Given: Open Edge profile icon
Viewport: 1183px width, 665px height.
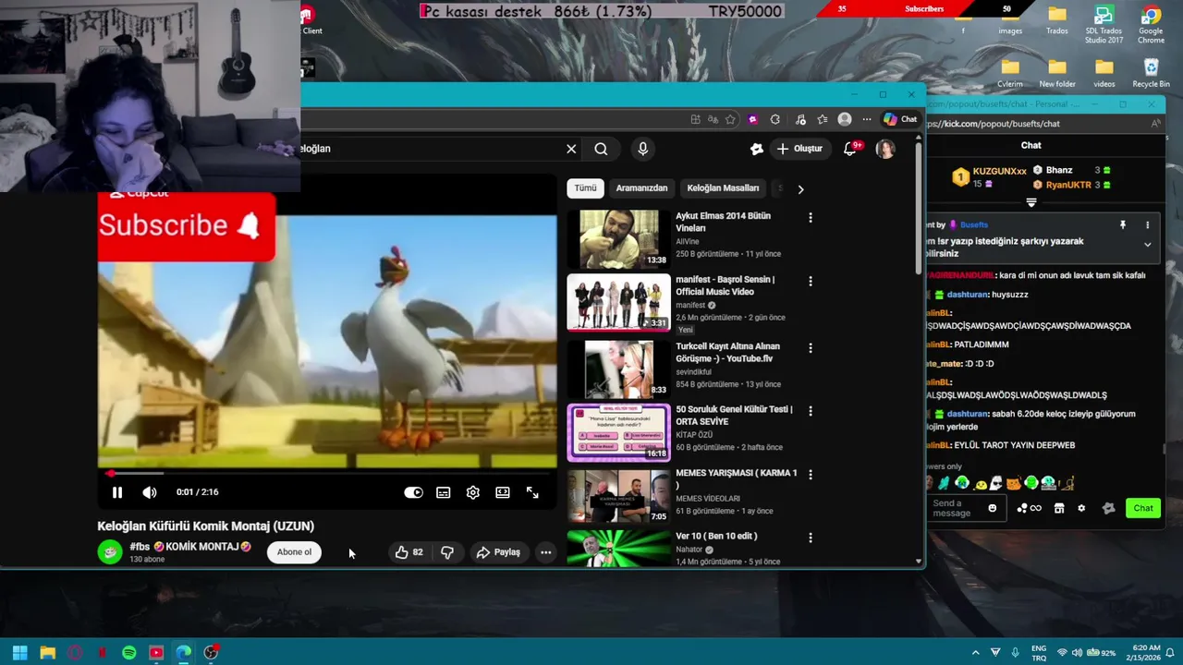Looking at the screenshot, I should [x=845, y=119].
